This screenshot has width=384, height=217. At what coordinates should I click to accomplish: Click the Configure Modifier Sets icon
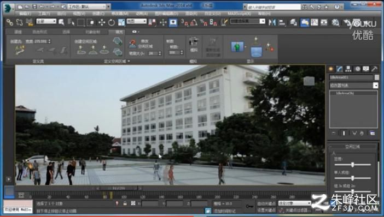coord(373,133)
